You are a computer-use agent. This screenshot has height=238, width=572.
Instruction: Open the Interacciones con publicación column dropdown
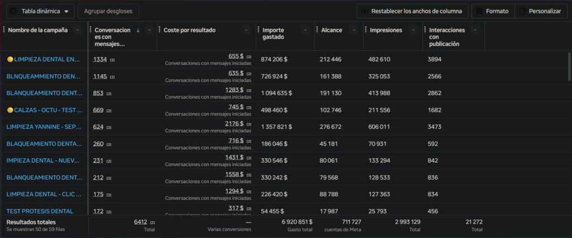pos(475,30)
